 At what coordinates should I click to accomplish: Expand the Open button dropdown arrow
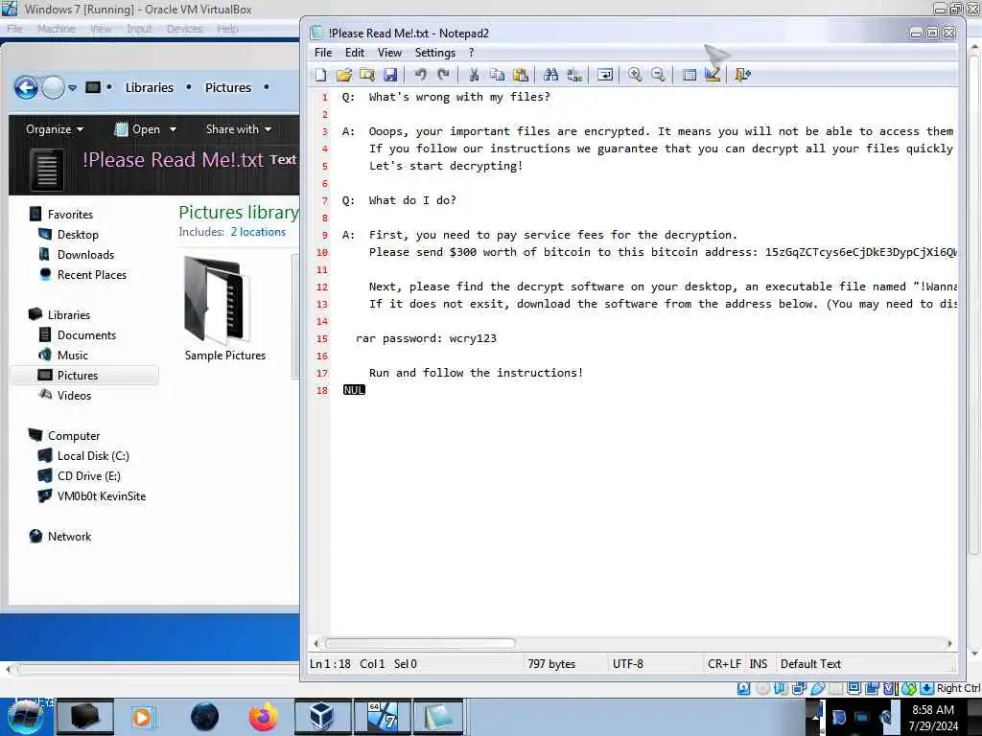(x=173, y=129)
